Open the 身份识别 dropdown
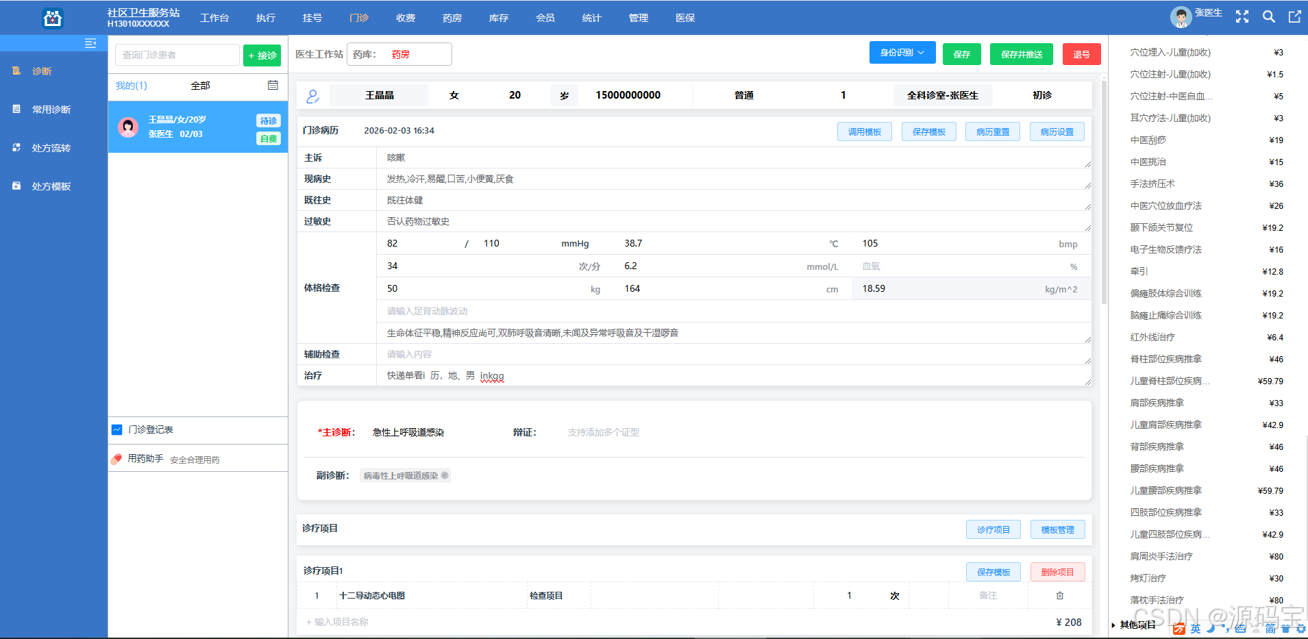Viewport: 1308px width, 639px height. tap(902, 53)
